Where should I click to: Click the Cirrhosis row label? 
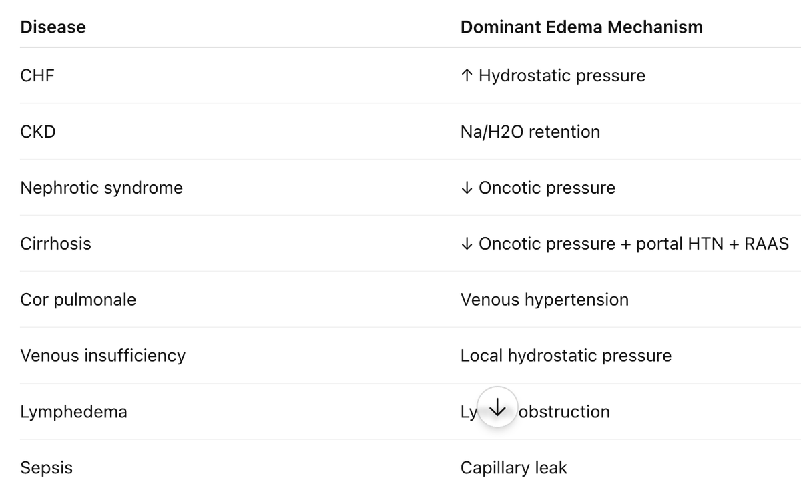coord(56,244)
